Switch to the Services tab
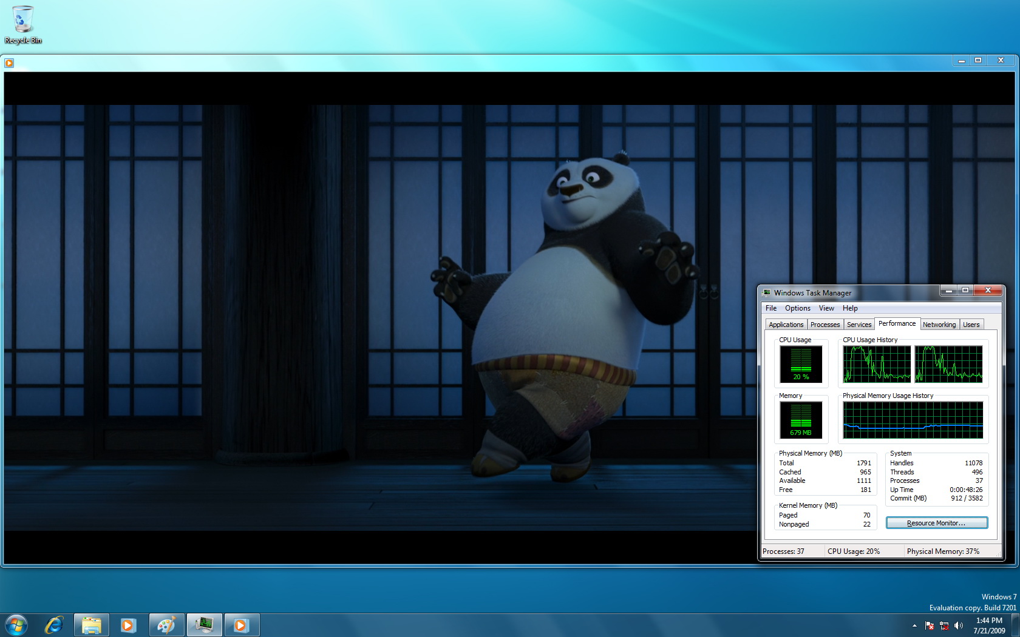This screenshot has width=1020, height=637. click(x=859, y=325)
